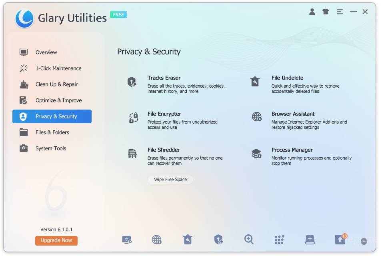Open the apps grid icon in bottom toolbar
This screenshot has width=384, height=256.
pyautogui.click(x=280, y=240)
